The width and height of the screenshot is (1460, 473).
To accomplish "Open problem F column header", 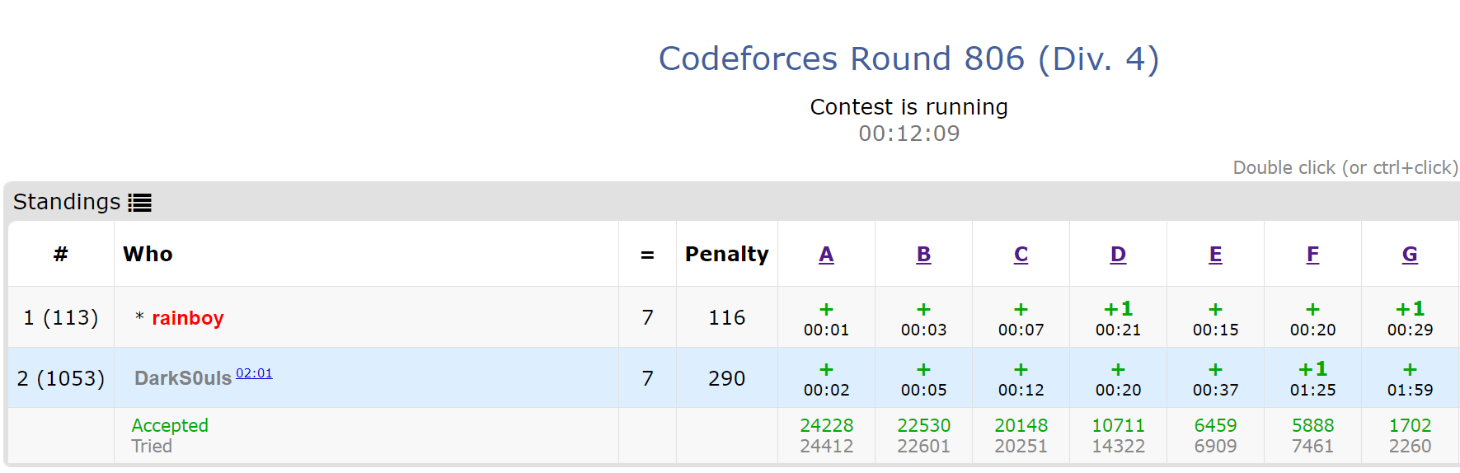I will pyautogui.click(x=1312, y=255).
